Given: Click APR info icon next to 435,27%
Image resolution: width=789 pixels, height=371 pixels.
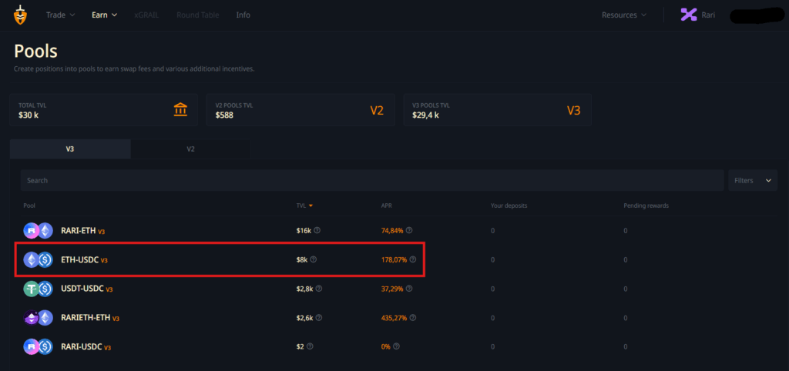Looking at the screenshot, I should [413, 318].
